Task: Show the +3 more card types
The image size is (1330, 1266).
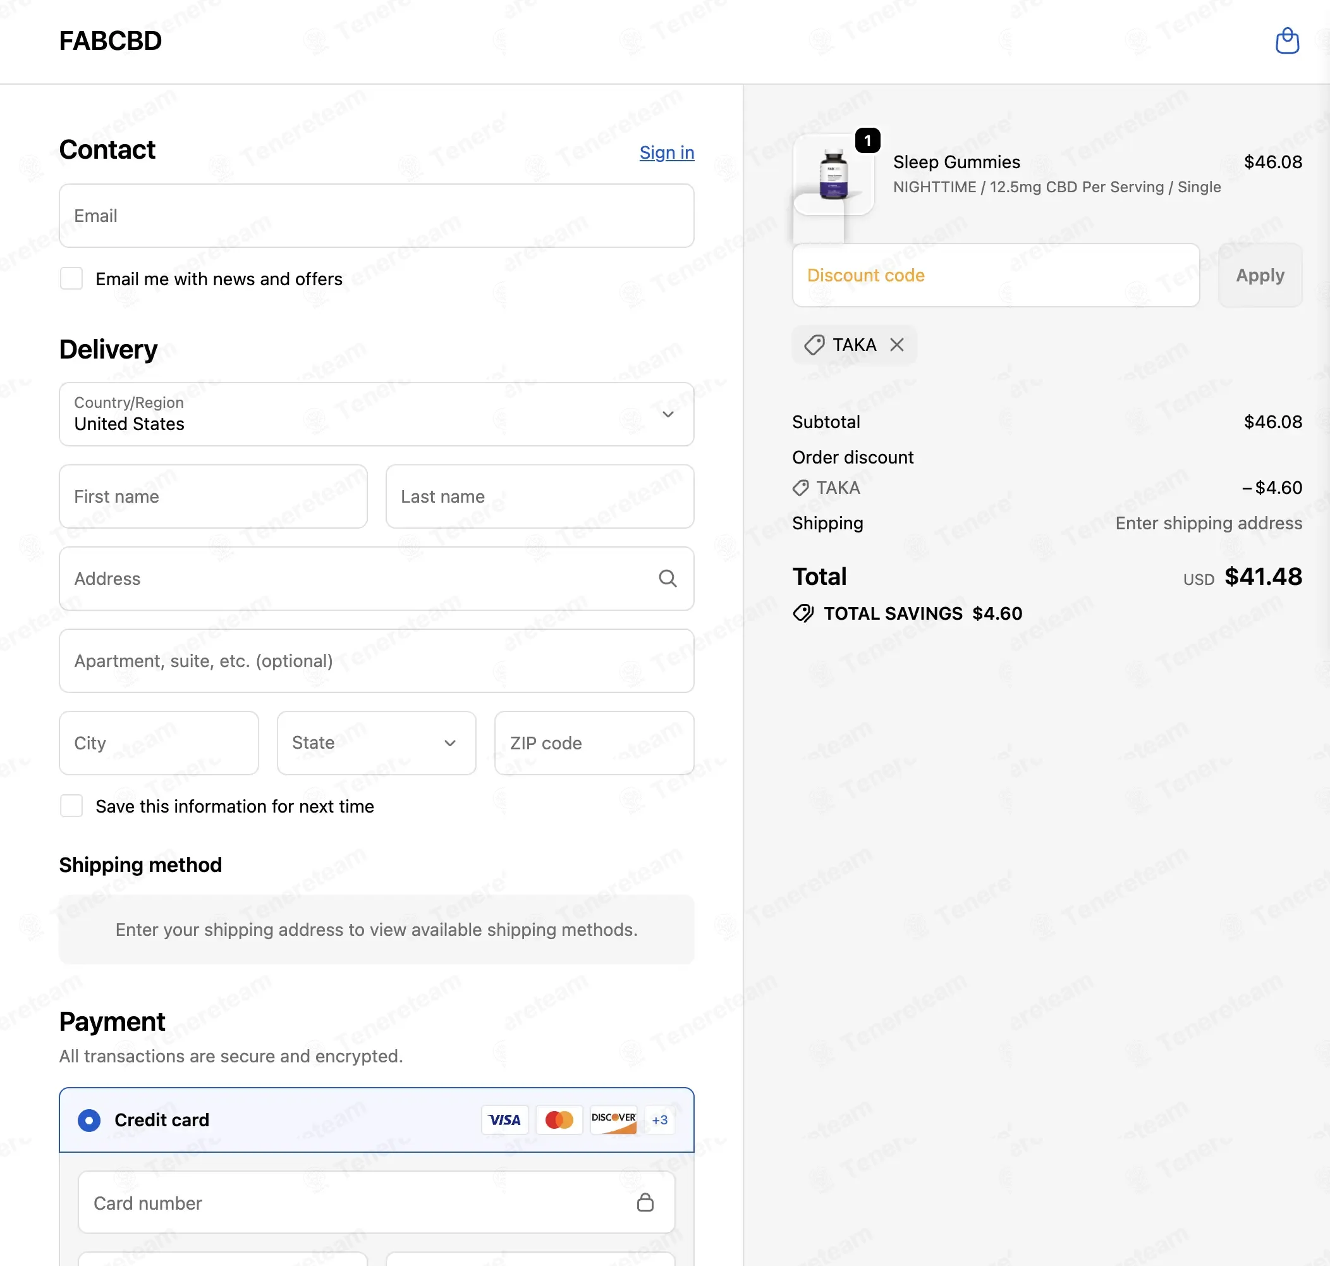Action: [x=659, y=1119]
